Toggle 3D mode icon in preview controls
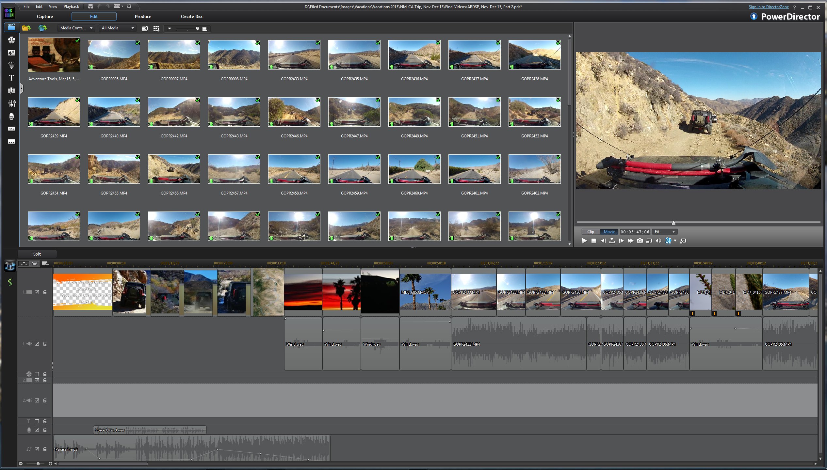The width and height of the screenshot is (827, 470). point(668,241)
